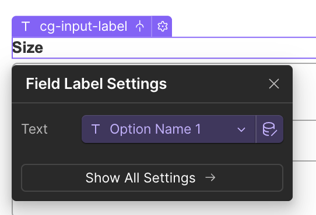This screenshot has width=316, height=215.
Task: Click the Field Label Settings title
Action: (96, 84)
